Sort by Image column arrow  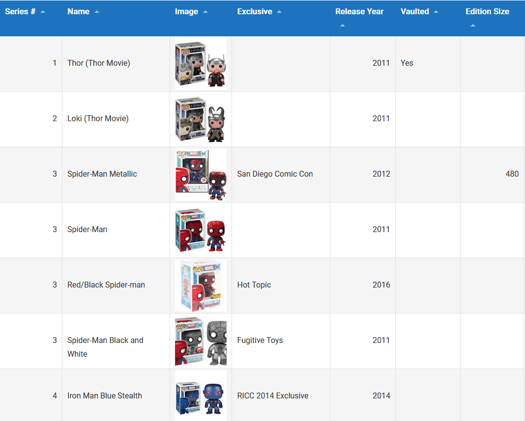pyautogui.click(x=205, y=12)
